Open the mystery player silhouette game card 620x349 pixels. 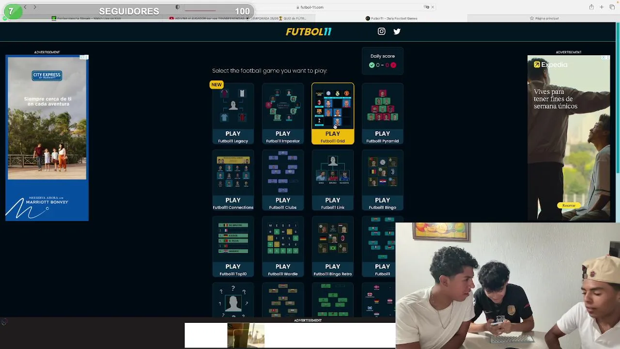click(233, 301)
